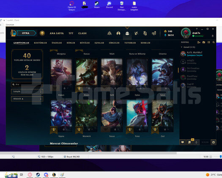The height and width of the screenshot is (178, 222).
Task: Click the Paint horizontal scrollbar
Action: point(88,153)
